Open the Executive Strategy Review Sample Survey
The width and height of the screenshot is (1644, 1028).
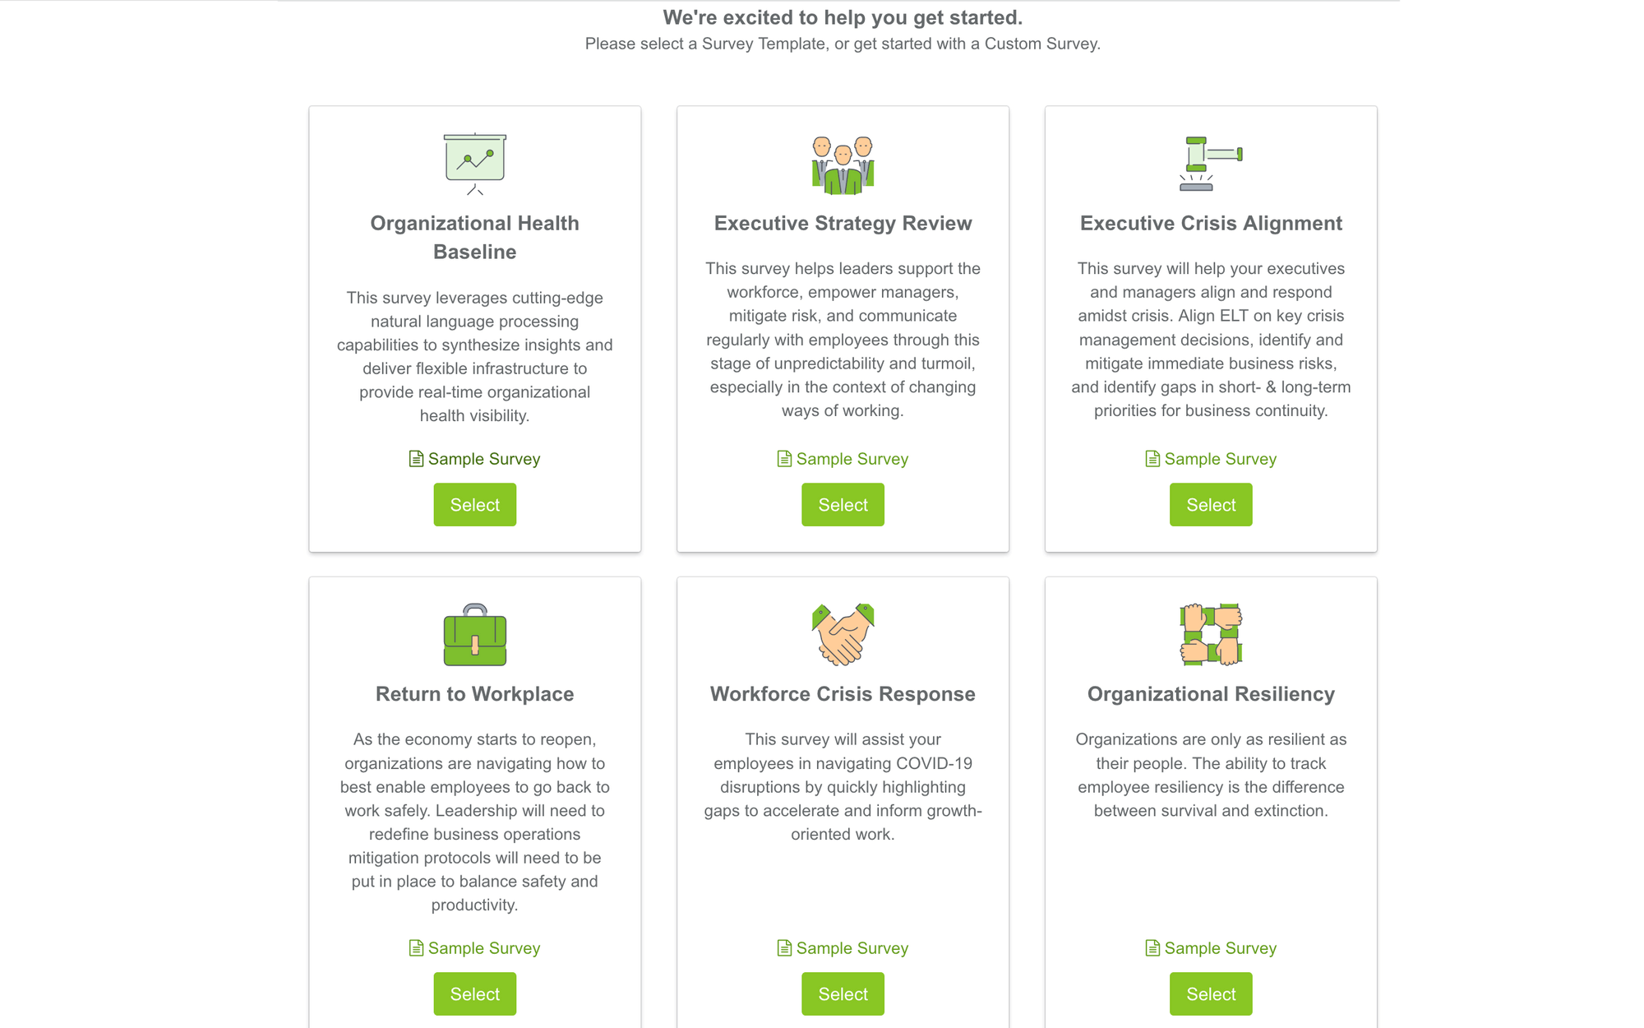point(852,459)
